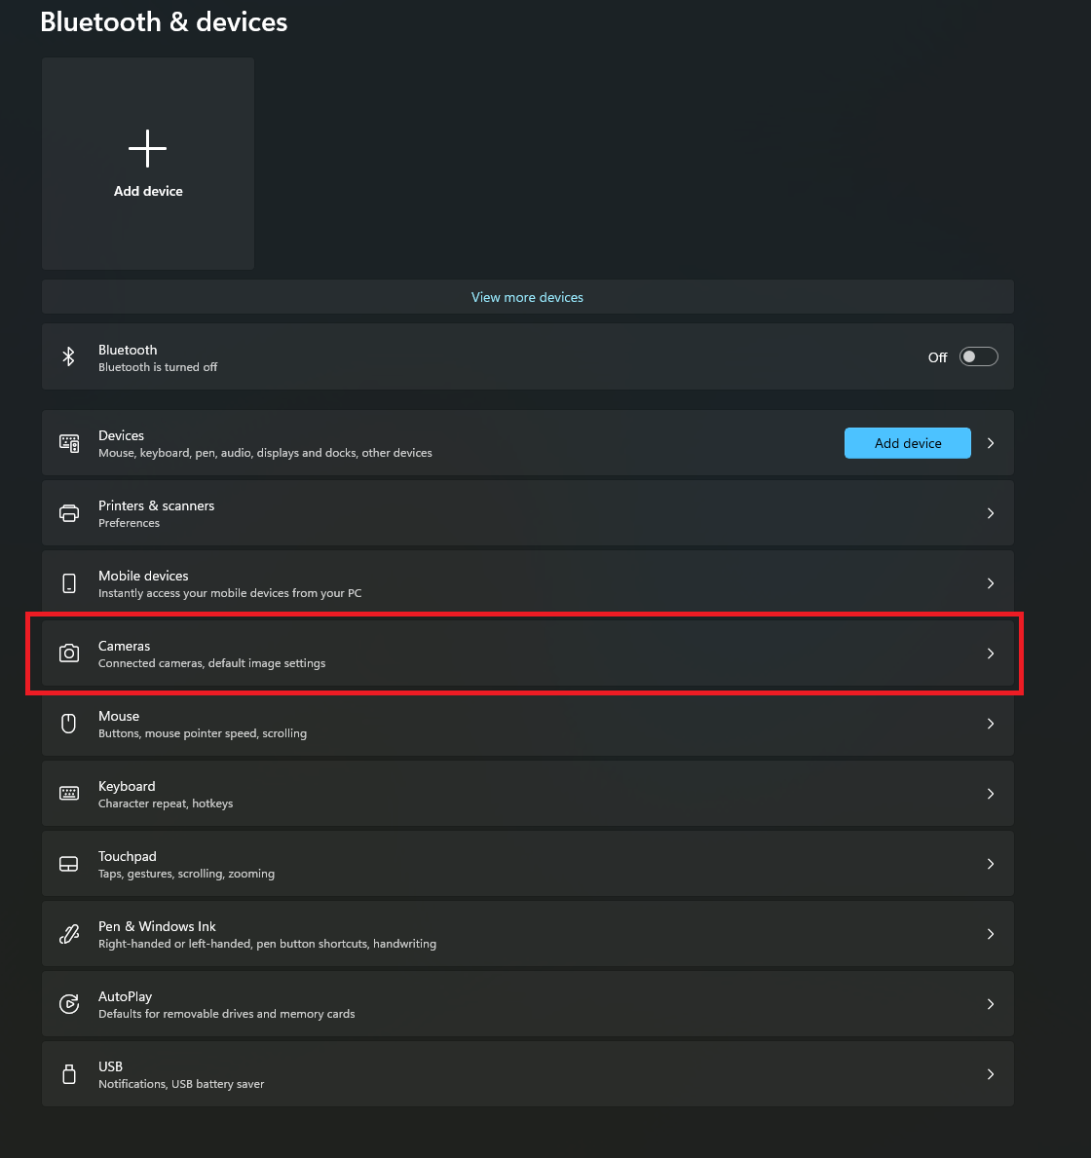This screenshot has width=1091, height=1158.
Task: Turn on the Bluetooth toggle switch
Action: coord(979,356)
